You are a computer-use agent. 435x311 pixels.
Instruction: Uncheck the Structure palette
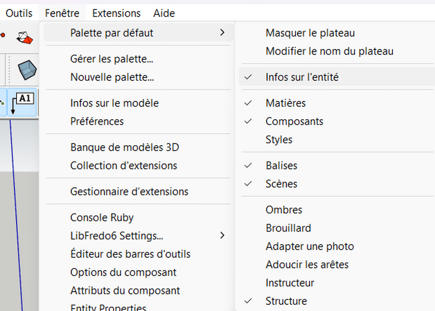286,301
